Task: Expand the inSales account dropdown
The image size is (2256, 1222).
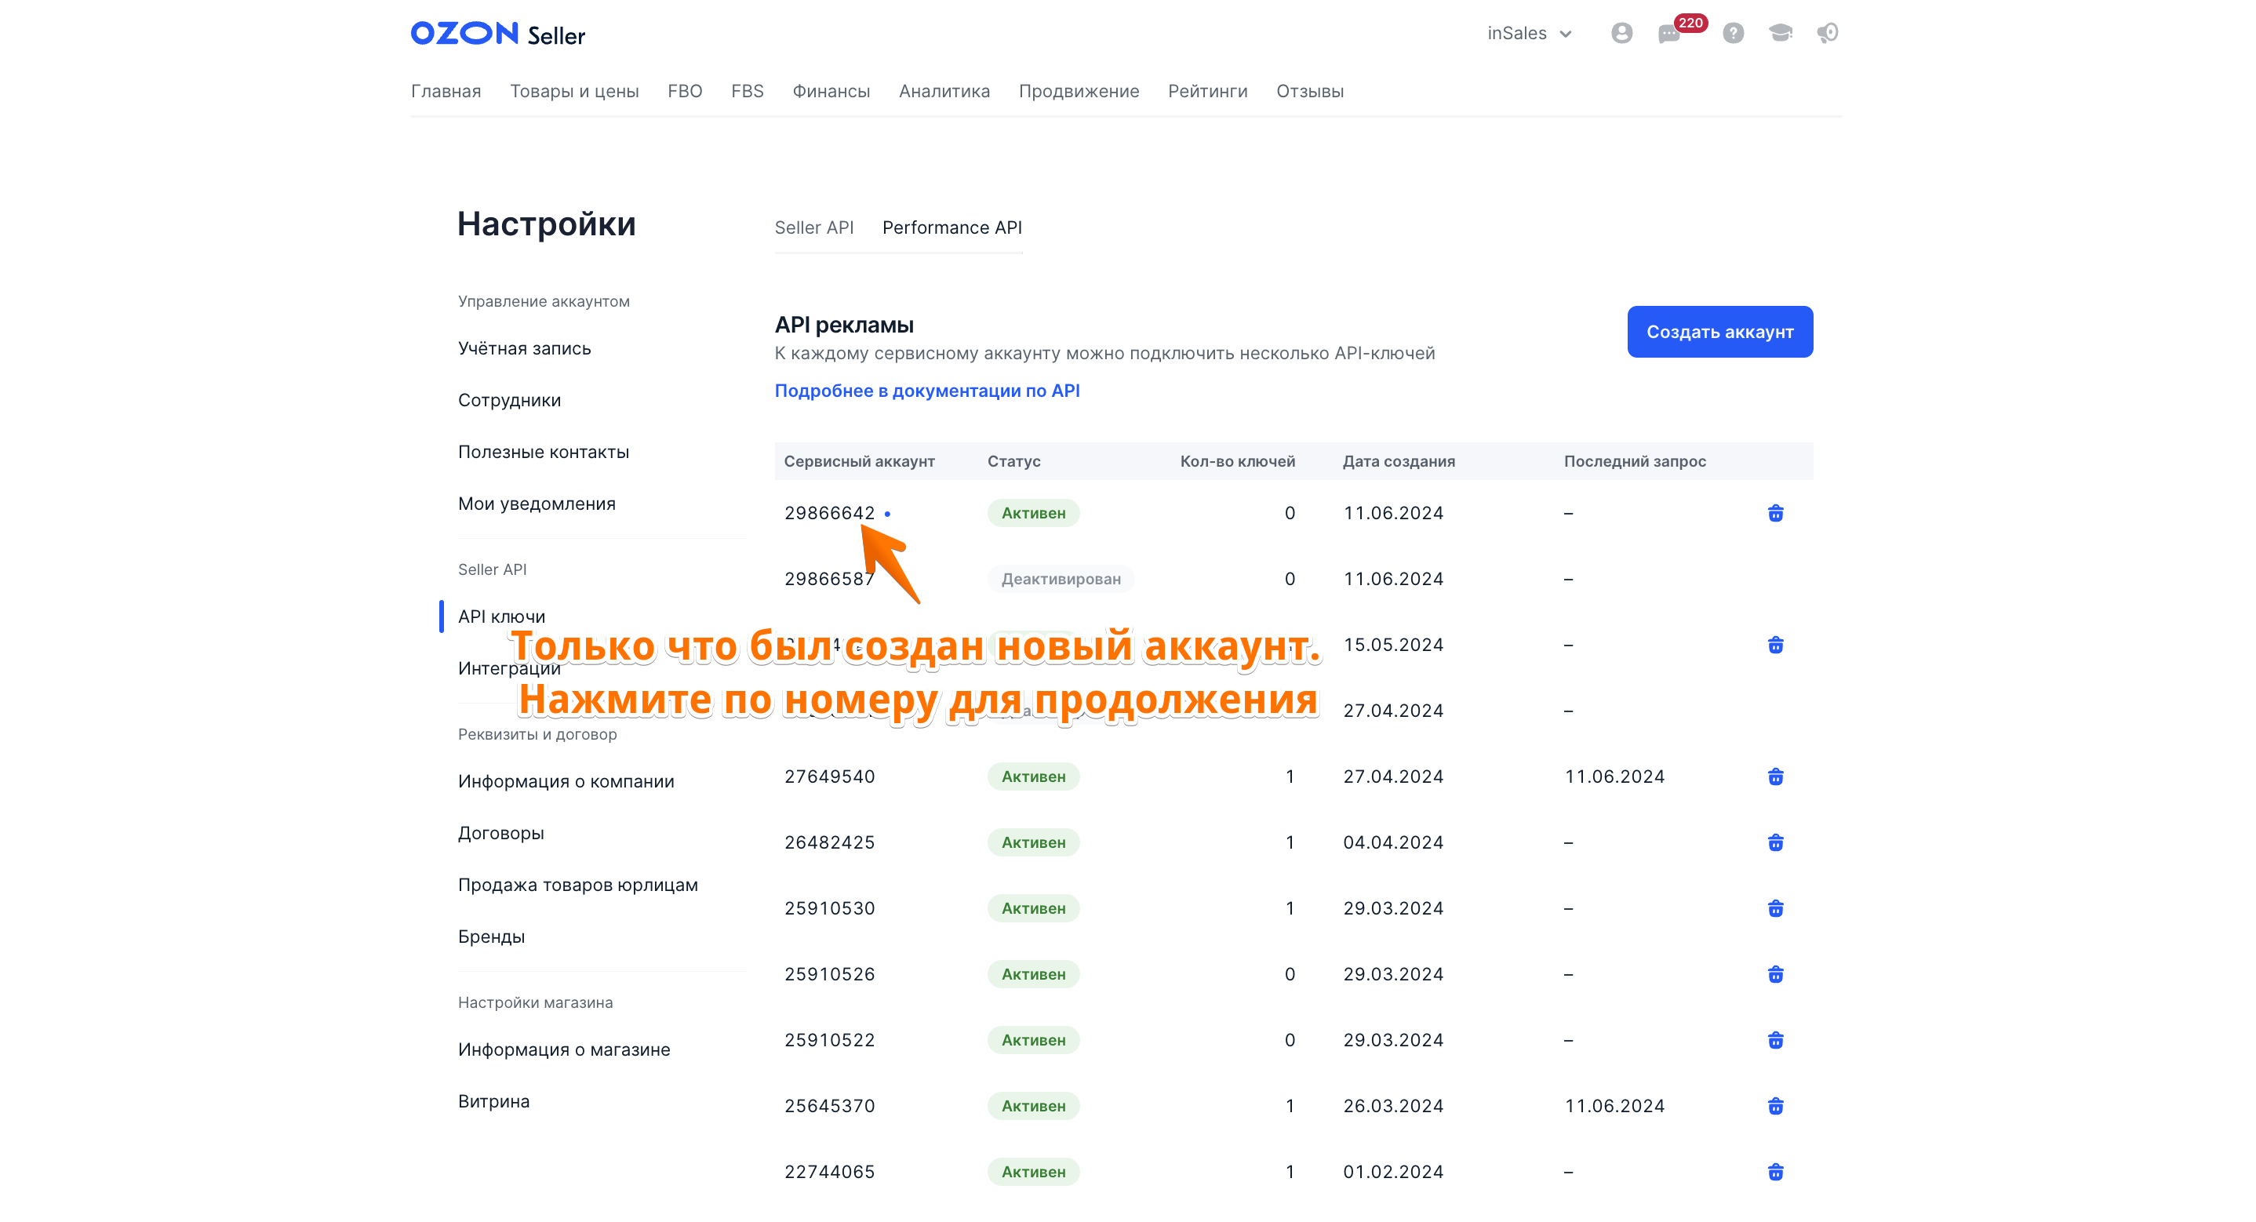Action: [x=1529, y=33]
